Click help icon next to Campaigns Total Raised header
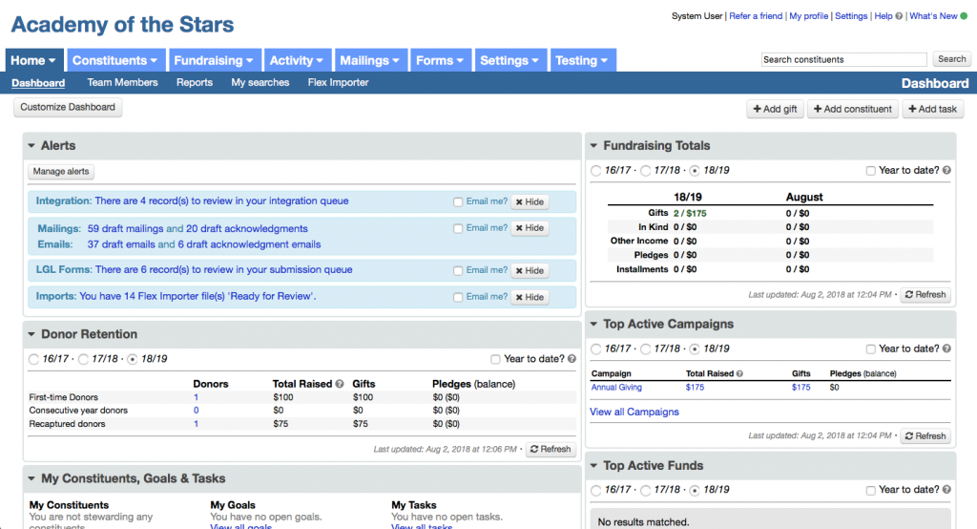977x529 pixels. click(x=739, y=373)
